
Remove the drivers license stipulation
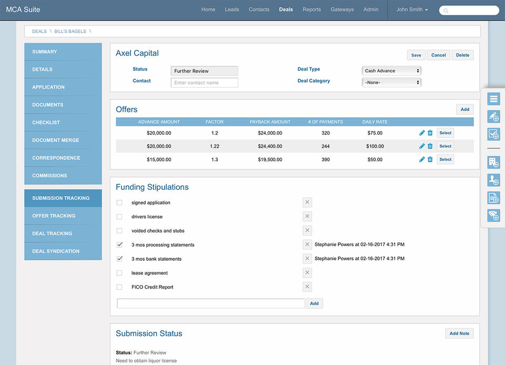pyautogui.click(x=307, y=216)
